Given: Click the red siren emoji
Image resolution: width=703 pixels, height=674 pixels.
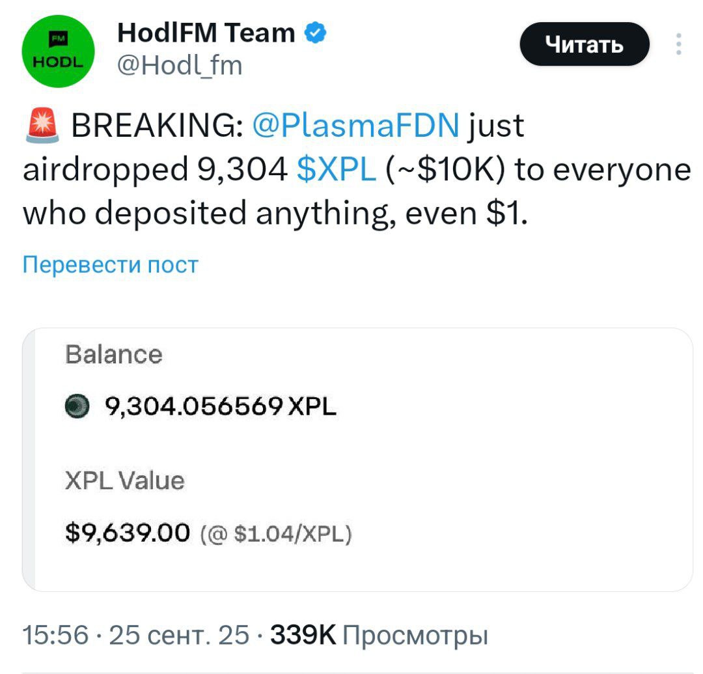Looking at the screenshot, I should pyautogui.click(x=41, y=125).
